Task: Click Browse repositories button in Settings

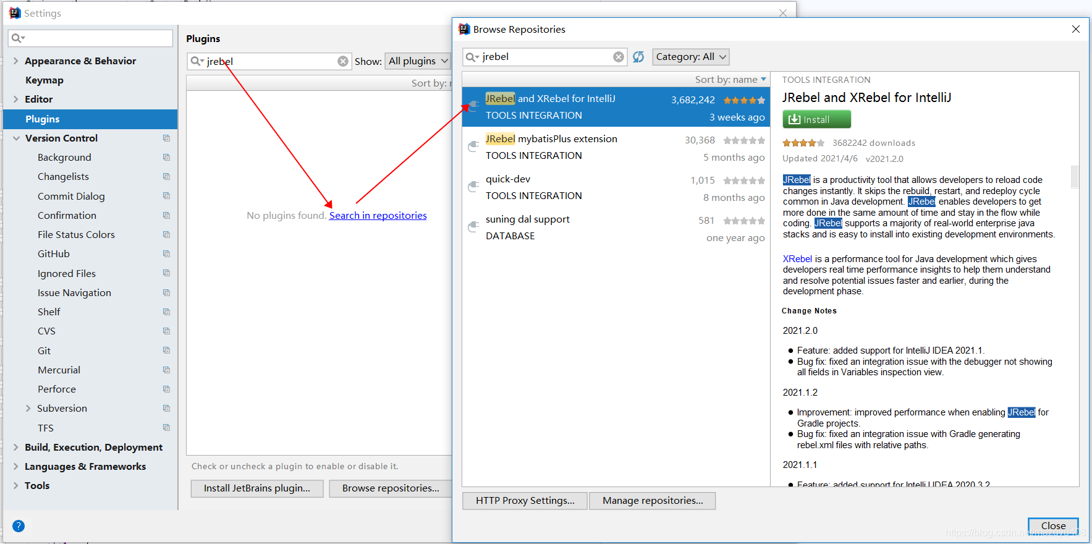Action: click(x=391, y=488)
